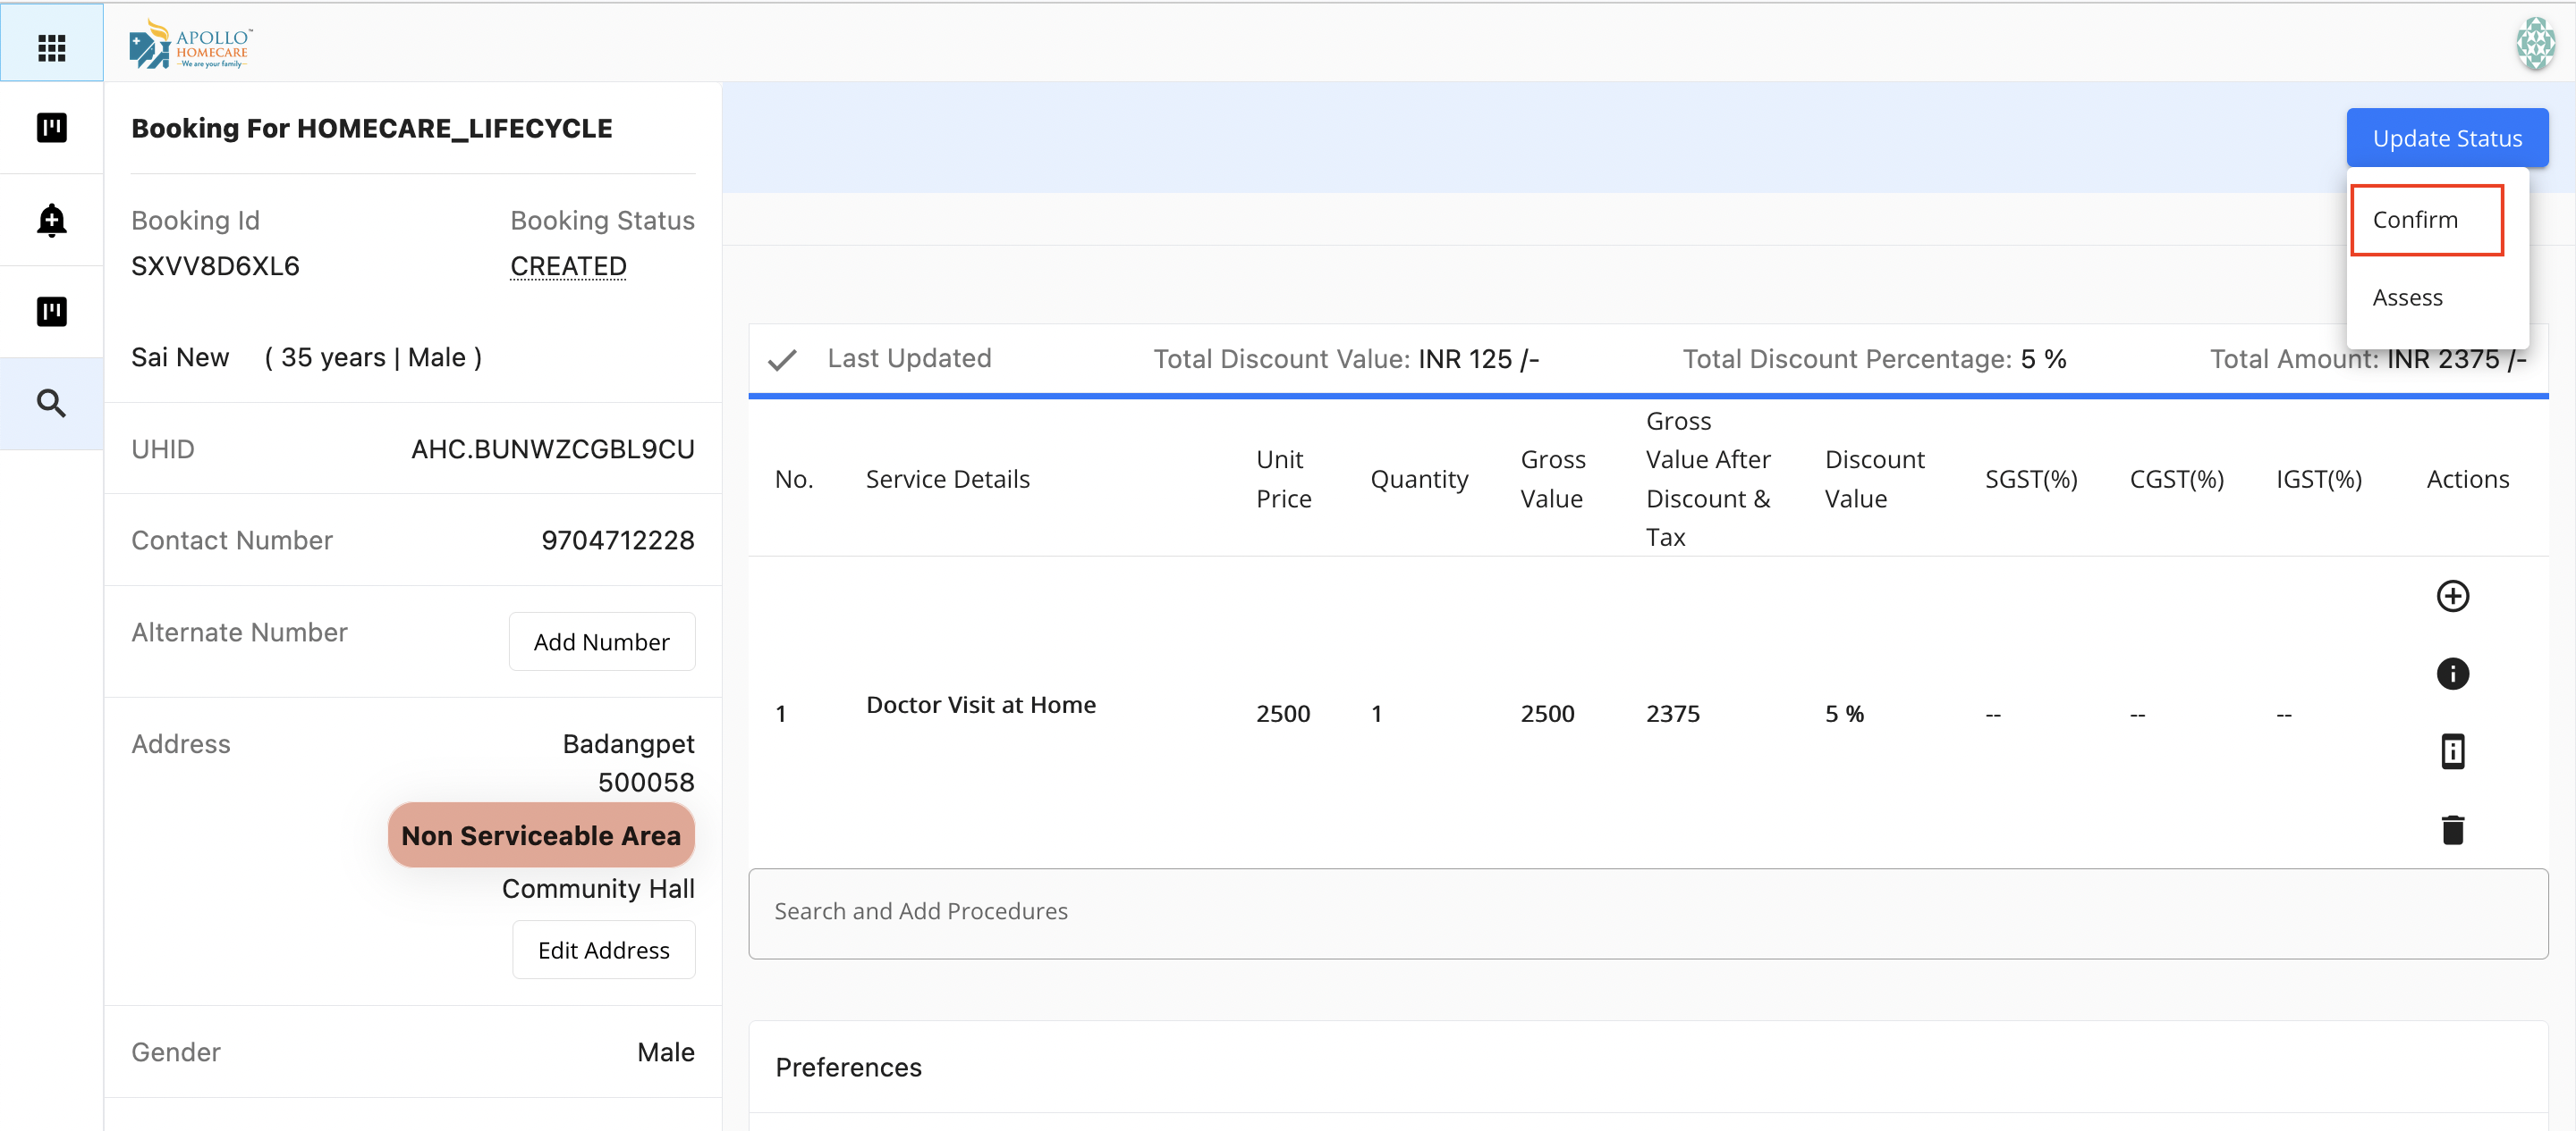Open the Update Status dropdown

pyautogui.click(x=2446, y=138)
